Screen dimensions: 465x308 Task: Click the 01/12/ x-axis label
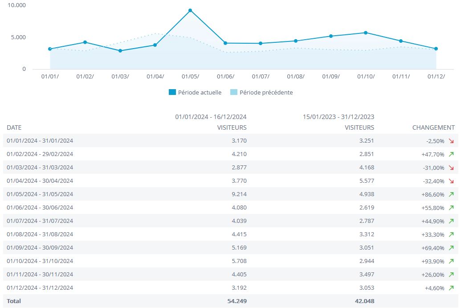436,77
